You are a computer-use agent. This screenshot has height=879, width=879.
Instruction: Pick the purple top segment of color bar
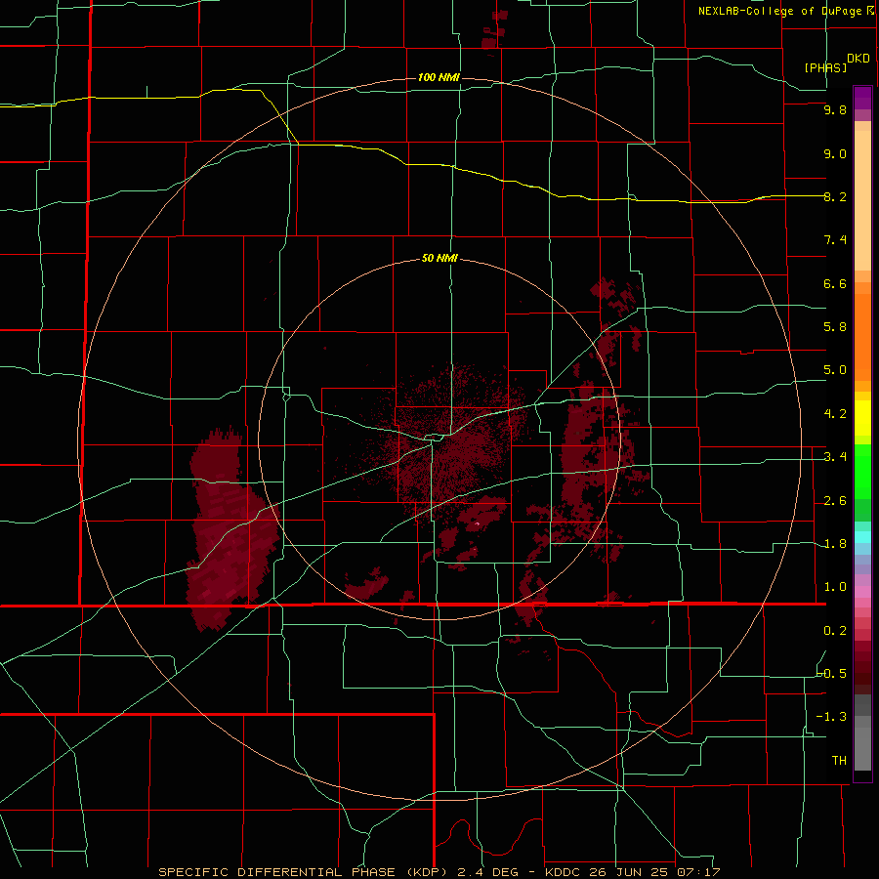click(x=862, y=98)
